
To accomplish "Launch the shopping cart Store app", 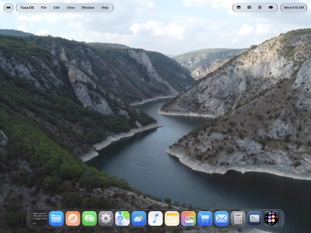I will 205,219.
